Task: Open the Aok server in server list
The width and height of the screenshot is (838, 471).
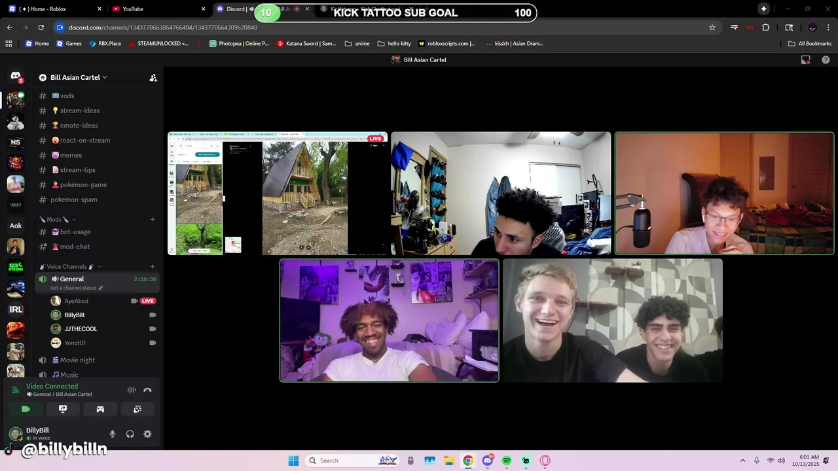Action: click(16, 226)
